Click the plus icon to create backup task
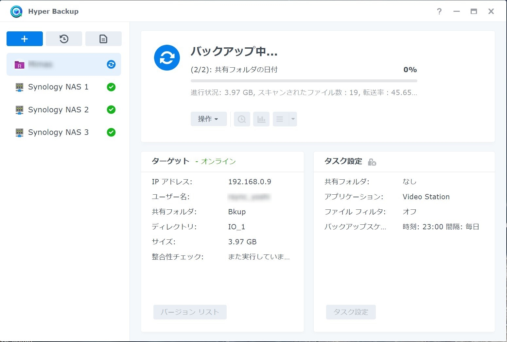507x342 pixels. [25, 39]
